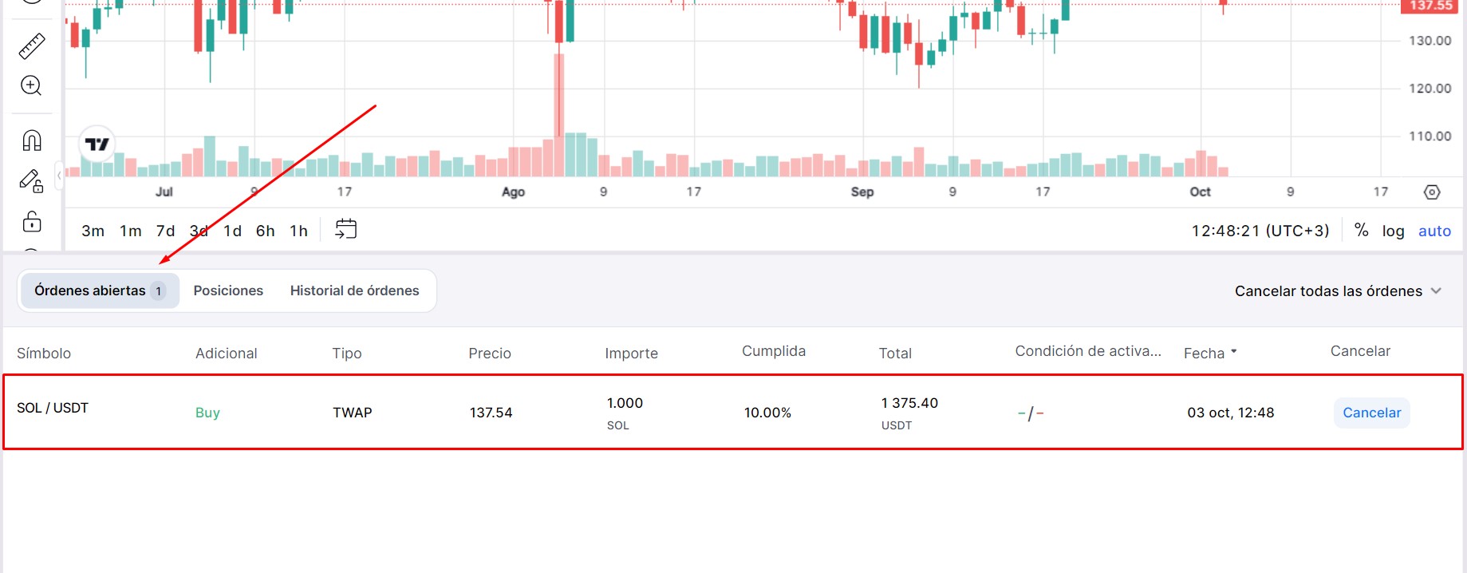Cancel the SOL / USDT TWAP order
Viewport: 1467px width, 573px height.
1371,413
